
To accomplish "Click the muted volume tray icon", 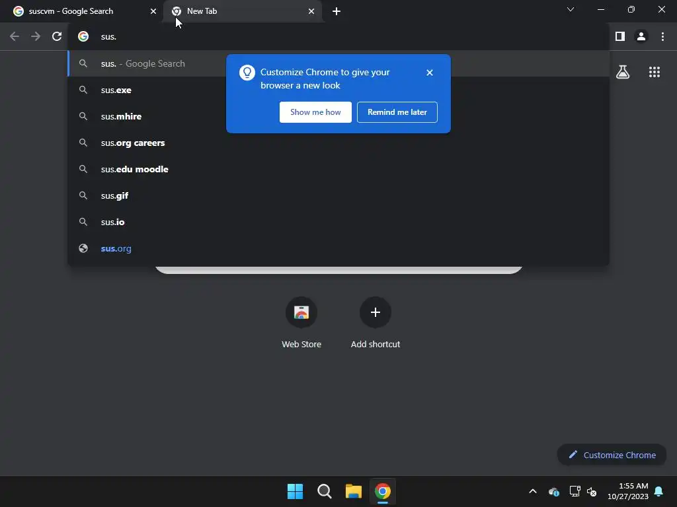I will click(x=592, y=491).
